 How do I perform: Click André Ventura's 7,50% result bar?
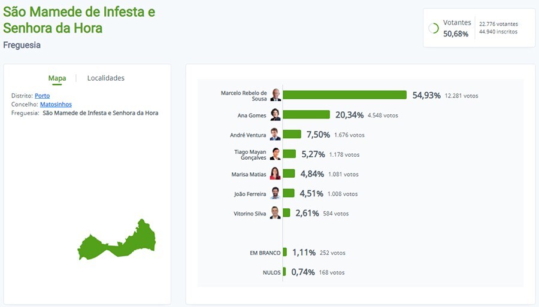click(x=292, y=135)
